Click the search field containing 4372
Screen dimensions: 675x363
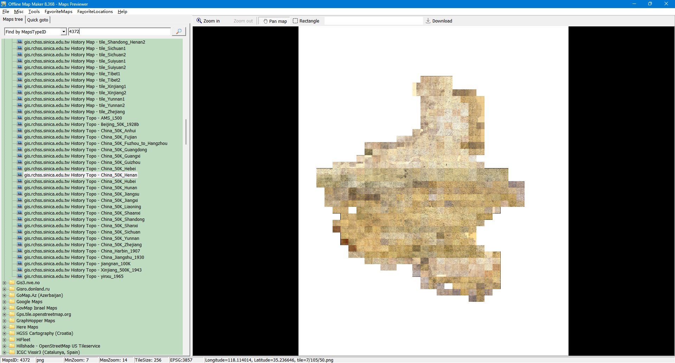119,32
